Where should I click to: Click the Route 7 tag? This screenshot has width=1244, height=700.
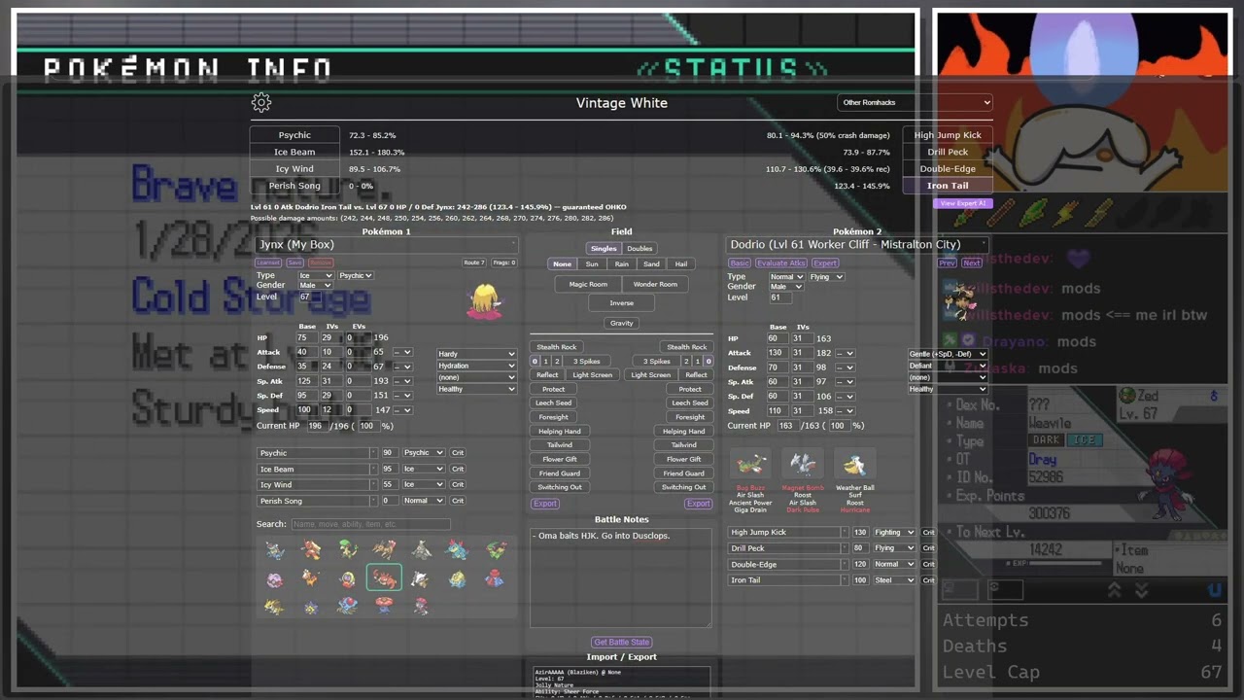(x=474, y=262)
